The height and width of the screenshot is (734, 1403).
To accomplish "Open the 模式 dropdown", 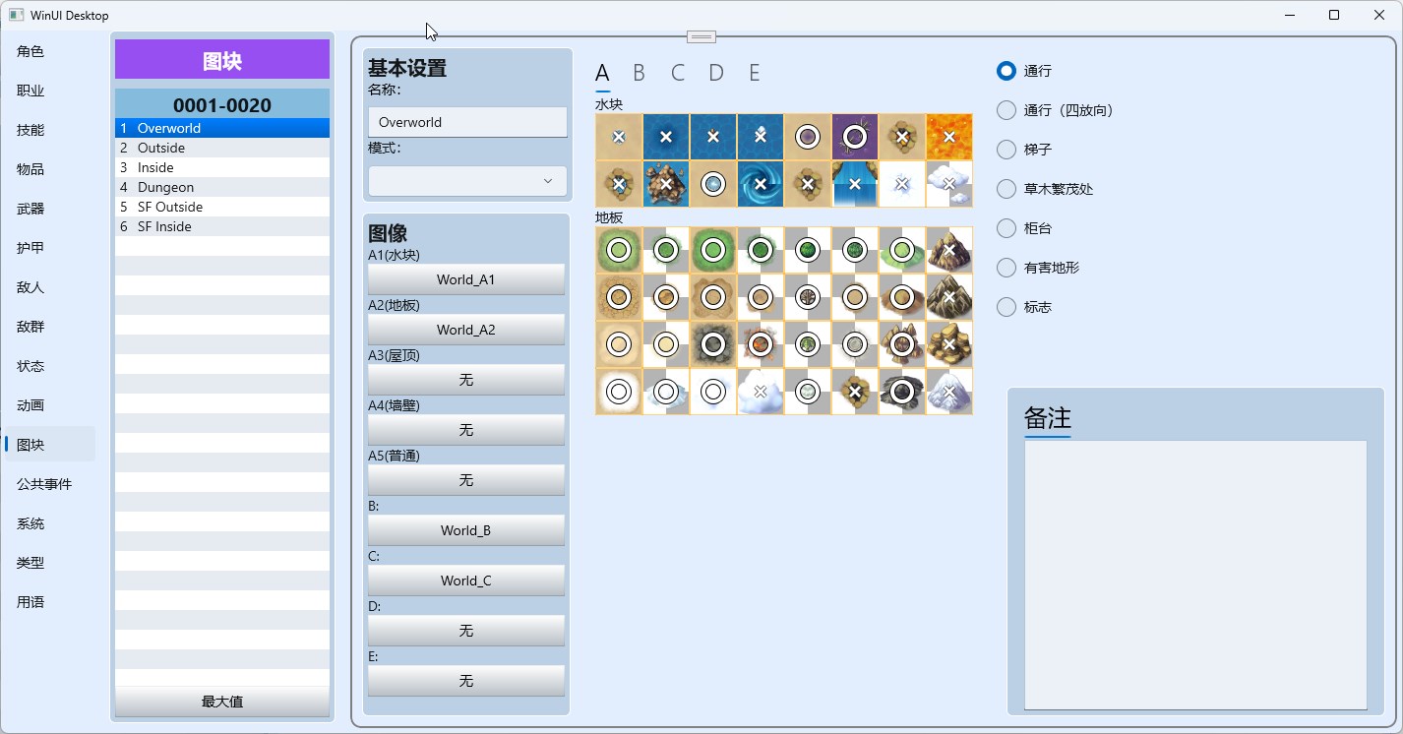I will tap(467, 181).
